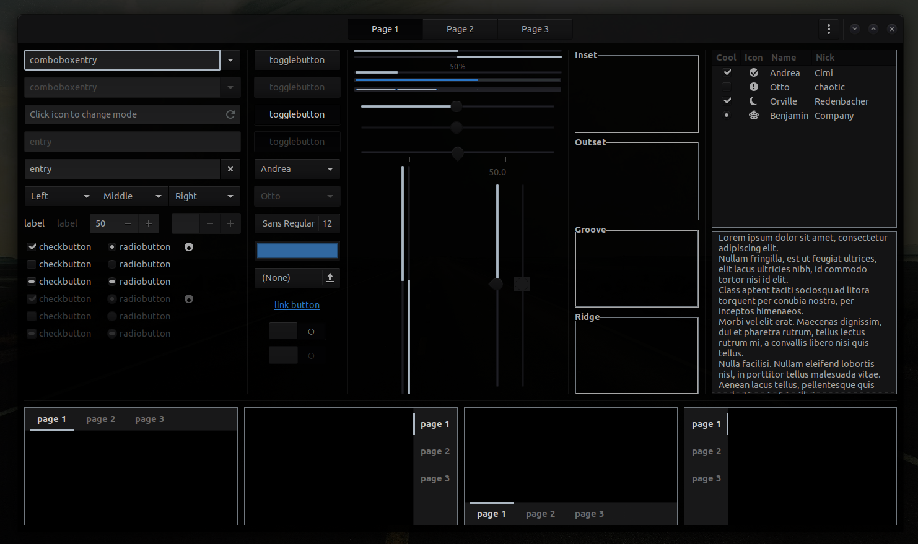Clear the entry using its X icon

[230, 168]
